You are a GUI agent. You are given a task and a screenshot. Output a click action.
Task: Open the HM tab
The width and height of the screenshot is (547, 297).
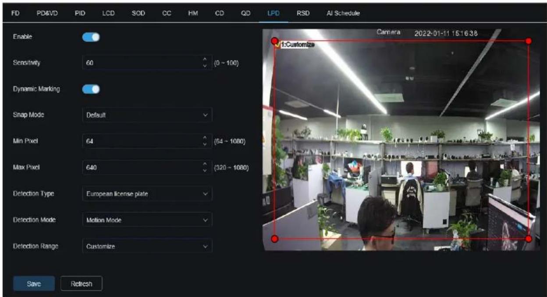pyautogui.click(x=193, y=14)
